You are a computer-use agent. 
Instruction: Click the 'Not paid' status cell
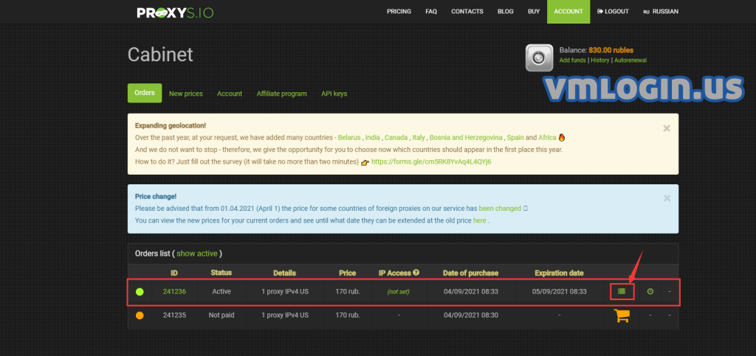point(221,315)
